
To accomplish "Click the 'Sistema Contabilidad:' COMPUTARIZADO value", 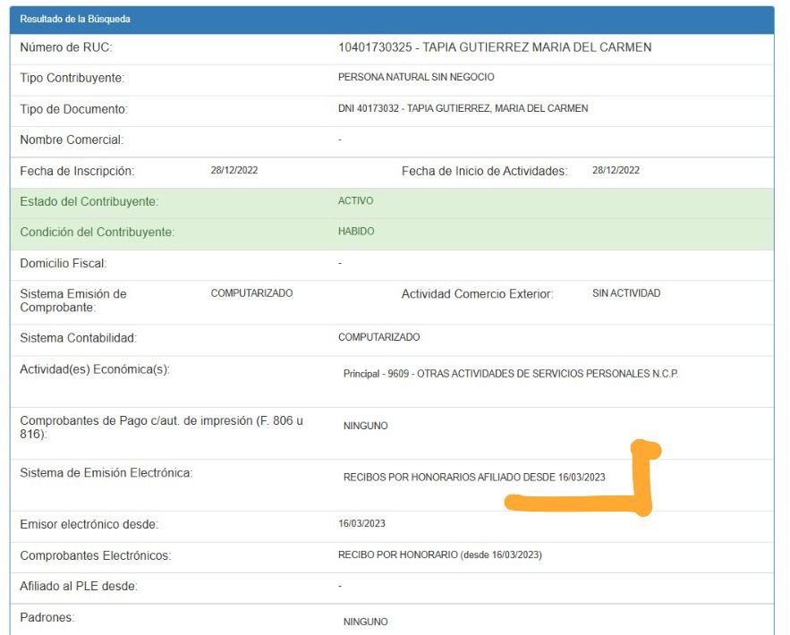I will point(378,337).
